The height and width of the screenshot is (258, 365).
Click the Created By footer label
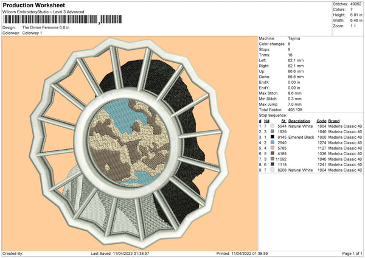pyautogui.click(x=13, y=253)
